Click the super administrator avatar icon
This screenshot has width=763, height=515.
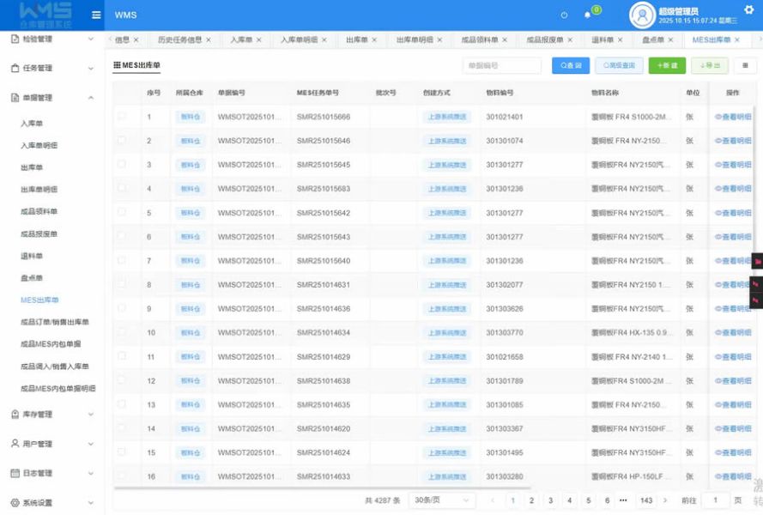642,15
